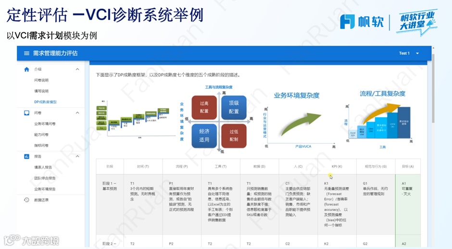This screenshot has width=452, height=249.
Task: Open 数据还原 in the sidebar
Action: coord(41,199)
